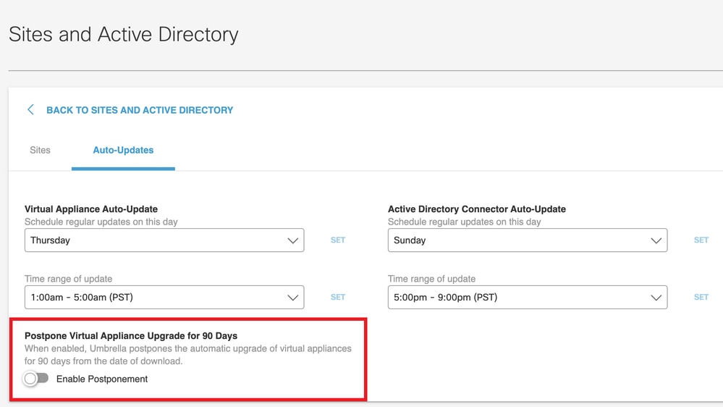Image resolution: width=723 pixels, height=407 pixels.
Task: Switch to the Sites tab
Action: (x=40, y=150)
